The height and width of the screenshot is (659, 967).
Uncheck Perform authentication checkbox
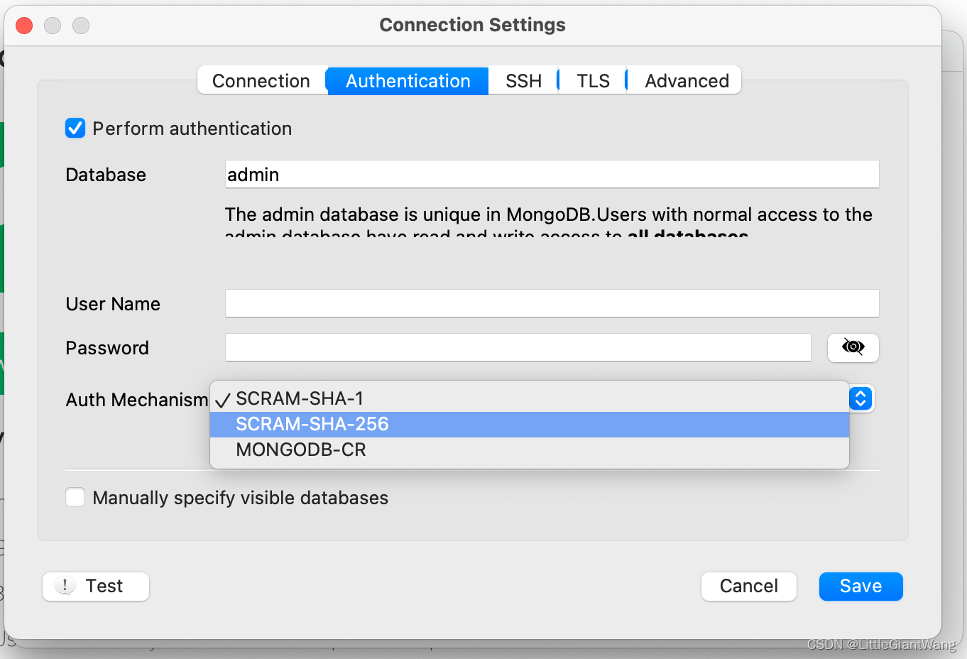(x=75, y=129)
